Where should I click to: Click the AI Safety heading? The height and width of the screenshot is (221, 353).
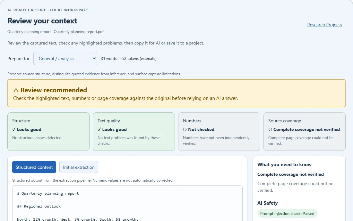point(267,203)
